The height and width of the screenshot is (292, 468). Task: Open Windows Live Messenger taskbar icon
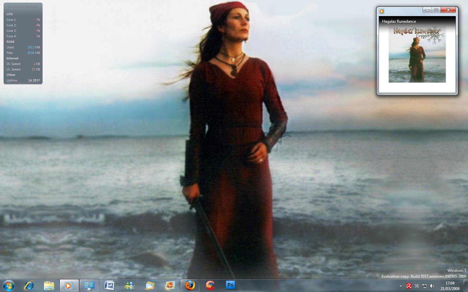pos(129,286)
